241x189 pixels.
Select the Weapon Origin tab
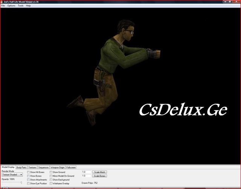pyautogui.click(x=58, y=167)
